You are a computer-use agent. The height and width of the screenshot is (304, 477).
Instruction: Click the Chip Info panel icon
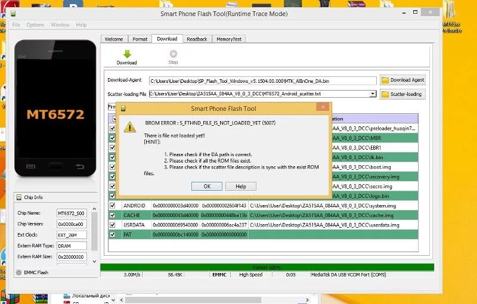tap(19, 197)
